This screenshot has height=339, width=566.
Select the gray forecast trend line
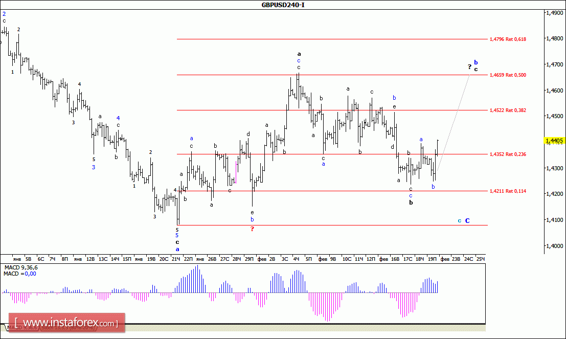coord(454,123)
